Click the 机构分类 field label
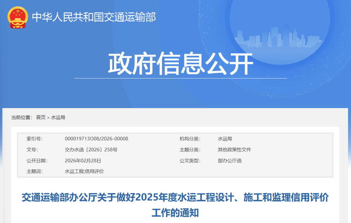 click(x=190, y=139)
